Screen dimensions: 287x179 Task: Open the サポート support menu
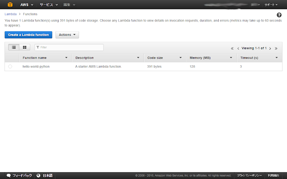[x=271, y=5]
